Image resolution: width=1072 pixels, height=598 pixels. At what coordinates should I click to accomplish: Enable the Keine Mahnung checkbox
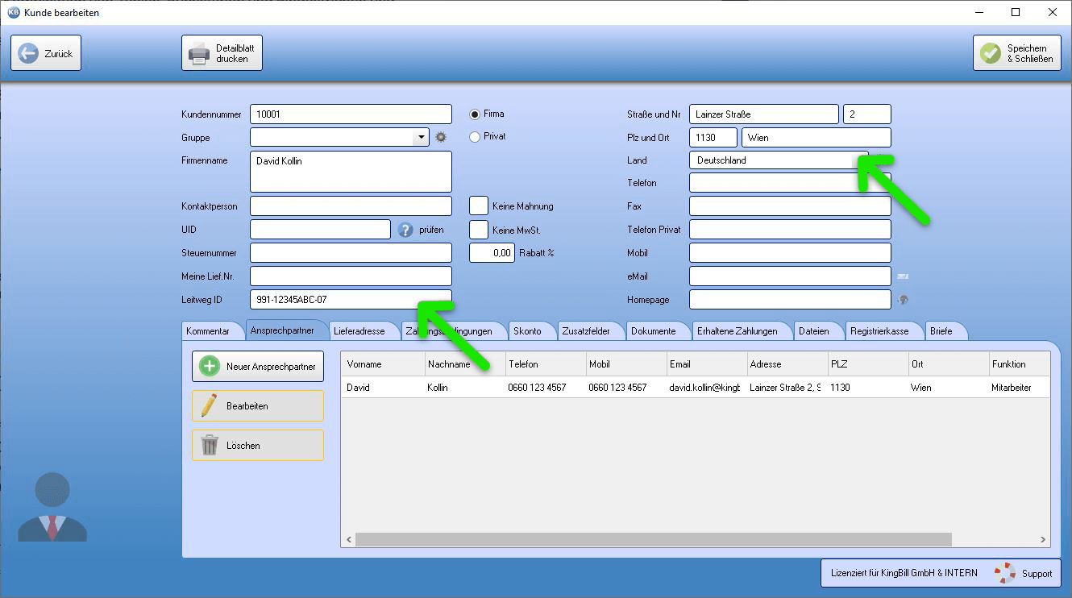click(479, 206)
